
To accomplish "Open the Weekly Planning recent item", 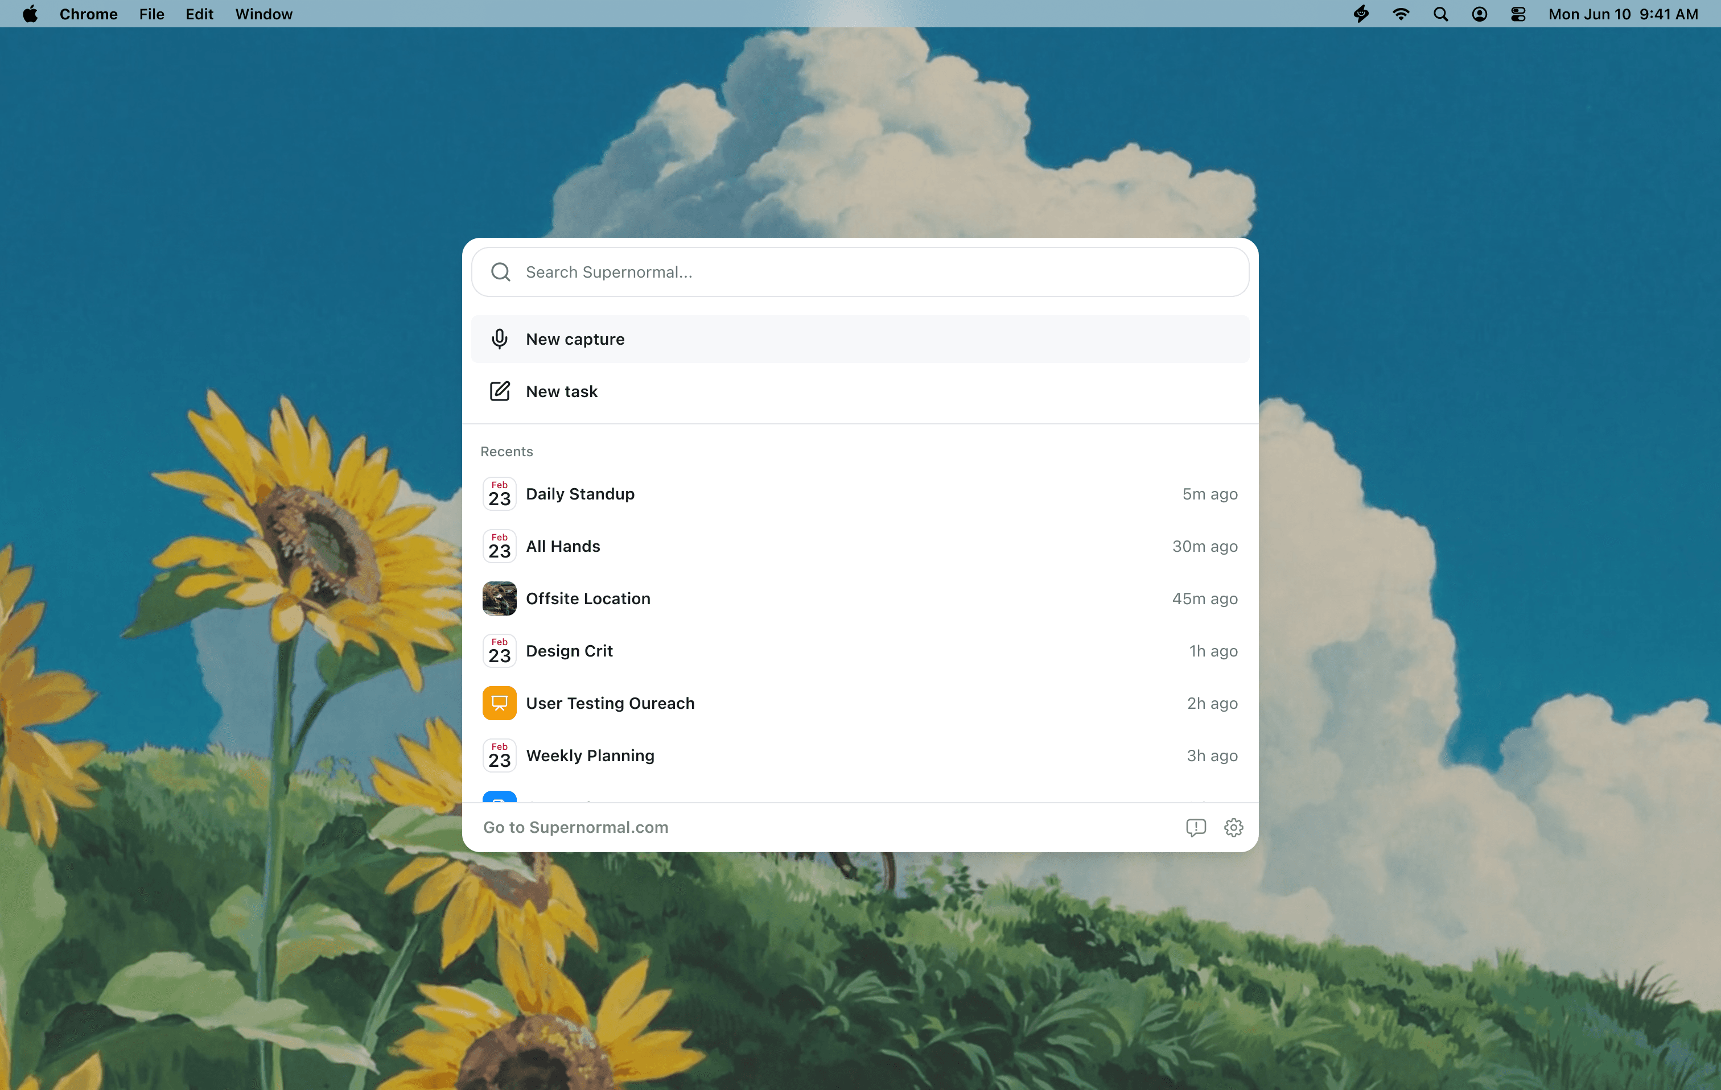I will (x=590, y=755).
